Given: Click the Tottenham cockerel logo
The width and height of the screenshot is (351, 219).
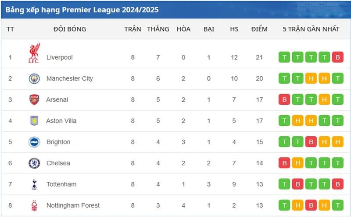Looking at the screenshot, I should (34, 184).
